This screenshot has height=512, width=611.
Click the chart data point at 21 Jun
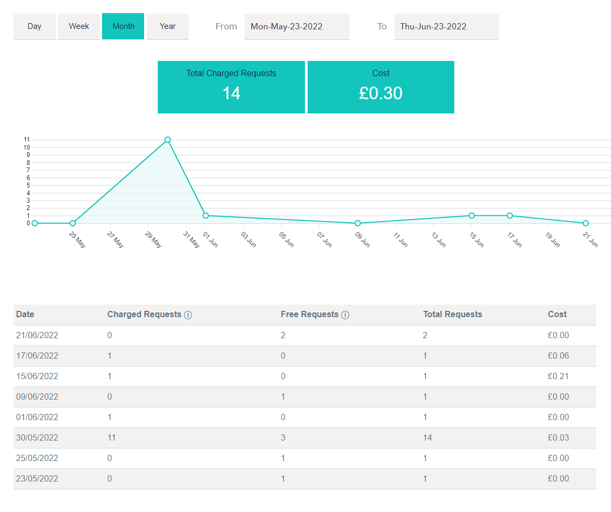tap(585, 223)
